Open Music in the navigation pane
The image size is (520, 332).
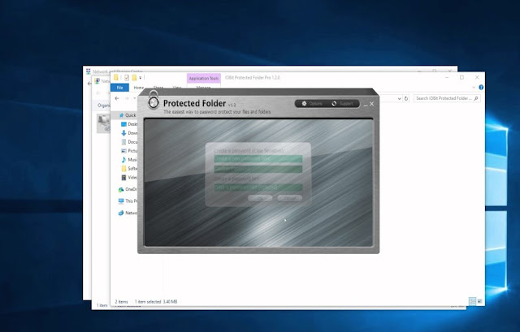click(128, 160)
